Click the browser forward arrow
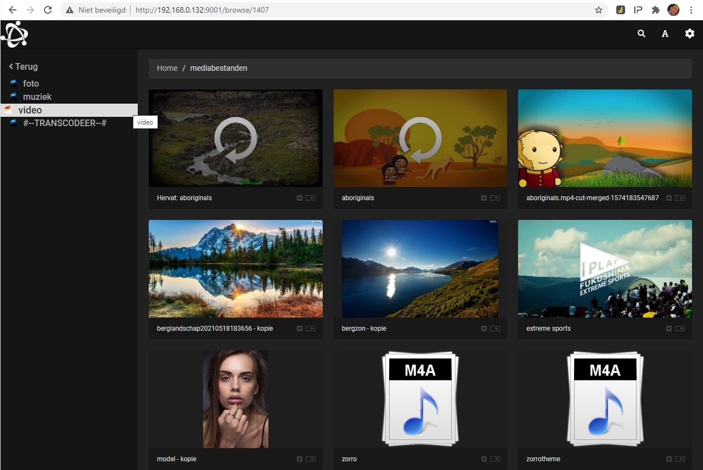This screenshot has width=703, height=470. pyautogui.click(x=30, y=10)
